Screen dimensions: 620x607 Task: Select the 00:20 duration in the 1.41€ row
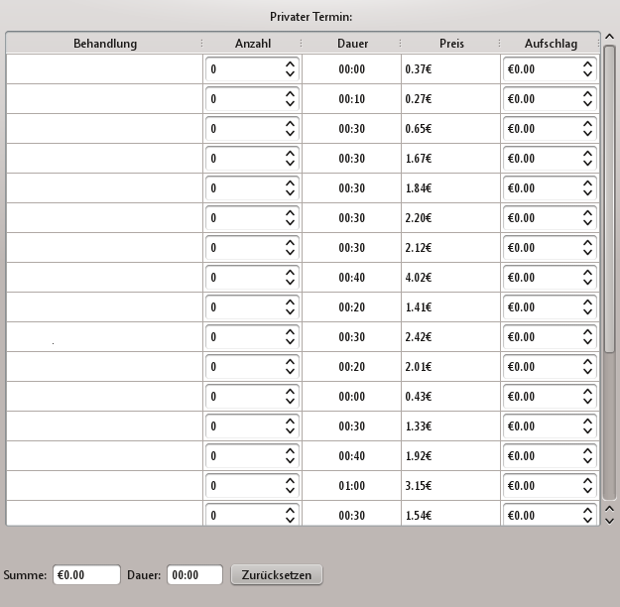(351, 307)
